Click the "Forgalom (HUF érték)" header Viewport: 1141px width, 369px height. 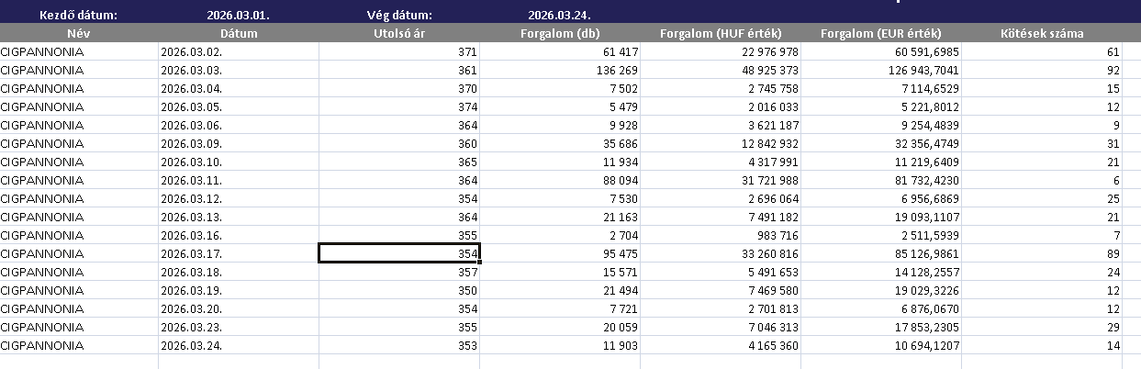(x=720, y=33)
